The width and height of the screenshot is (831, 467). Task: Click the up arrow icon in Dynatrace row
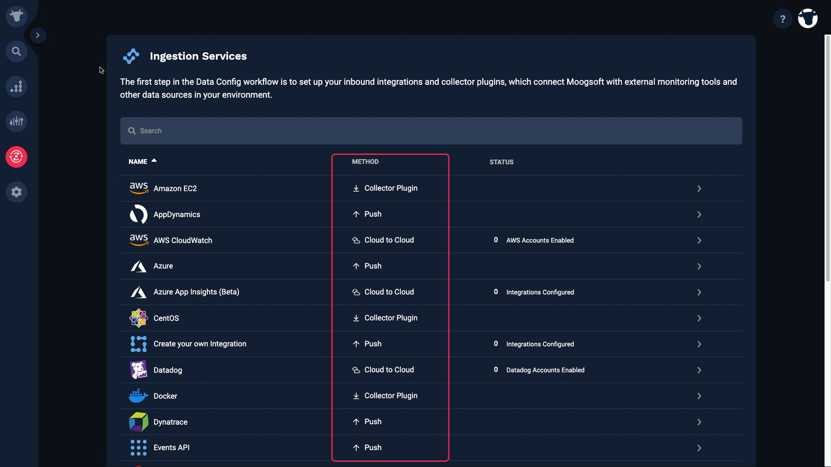(x=356, y=422)
